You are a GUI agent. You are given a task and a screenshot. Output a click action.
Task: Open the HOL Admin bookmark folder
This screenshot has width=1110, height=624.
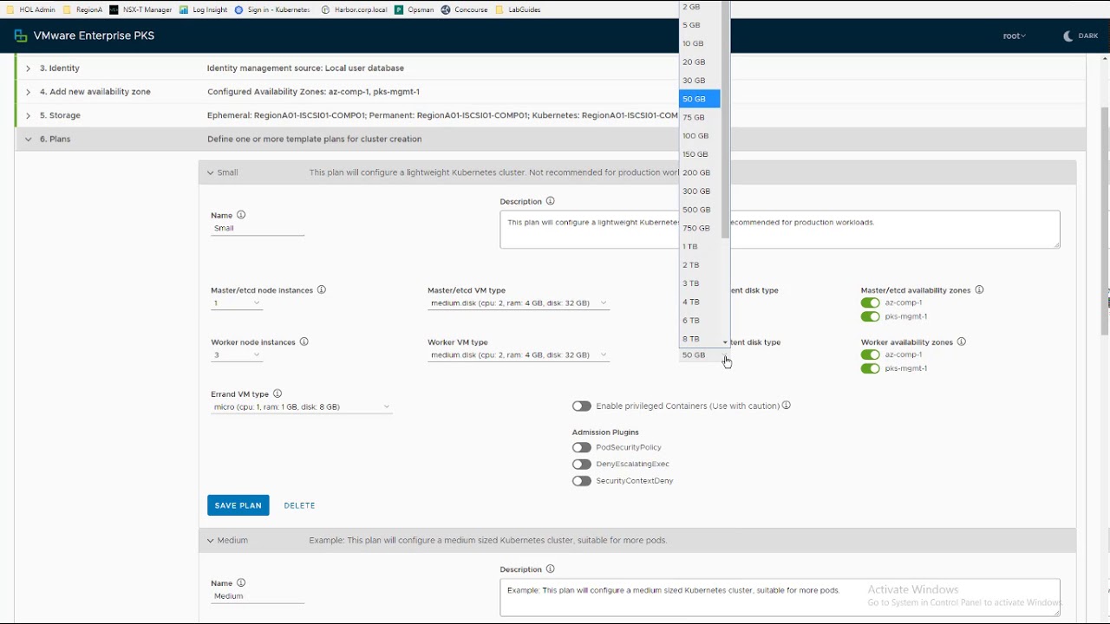(x=30, y=10)
